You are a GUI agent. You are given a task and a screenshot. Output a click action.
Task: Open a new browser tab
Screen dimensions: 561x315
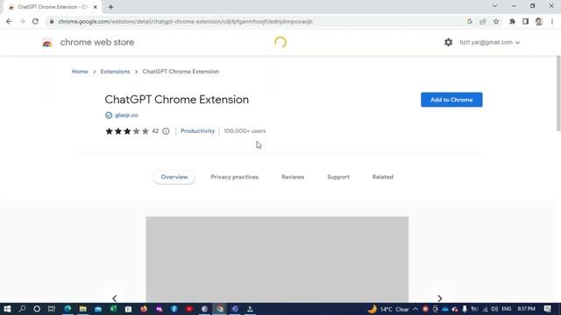(111, 7)
